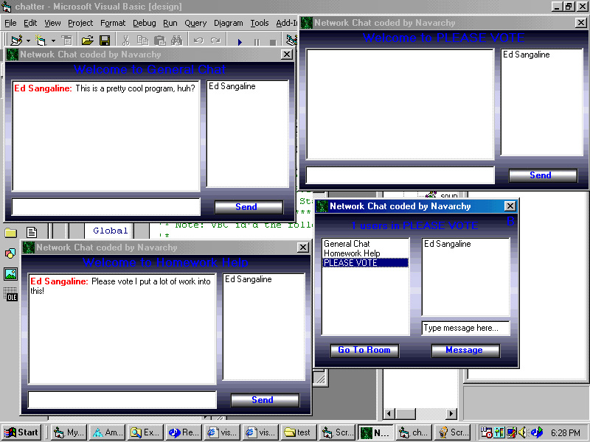Image resolution: width=590 pixels, height=442 pixels.
Task: Open the Format menu
Action: (x=113, y=23)
